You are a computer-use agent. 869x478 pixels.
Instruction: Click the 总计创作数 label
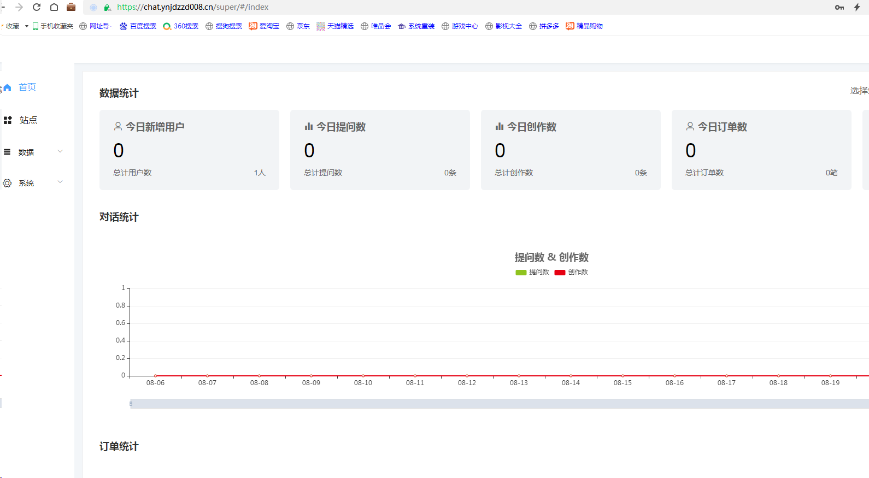(x=514, y=173)
